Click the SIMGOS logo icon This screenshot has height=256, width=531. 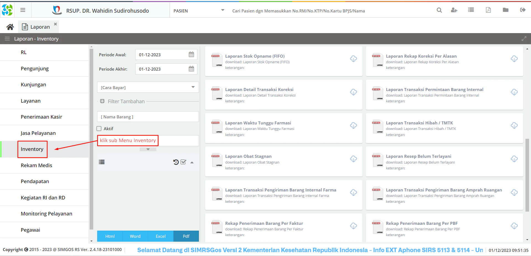[7, 10]
